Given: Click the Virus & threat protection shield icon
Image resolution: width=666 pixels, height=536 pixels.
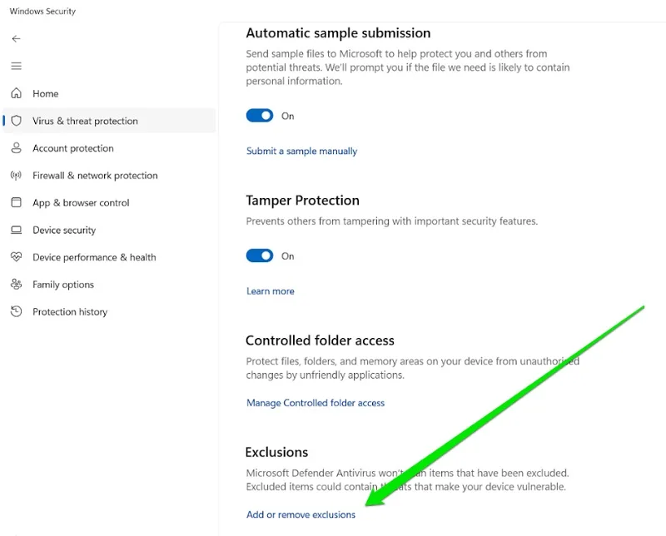Looking at the screenshot, I should 16,121.
